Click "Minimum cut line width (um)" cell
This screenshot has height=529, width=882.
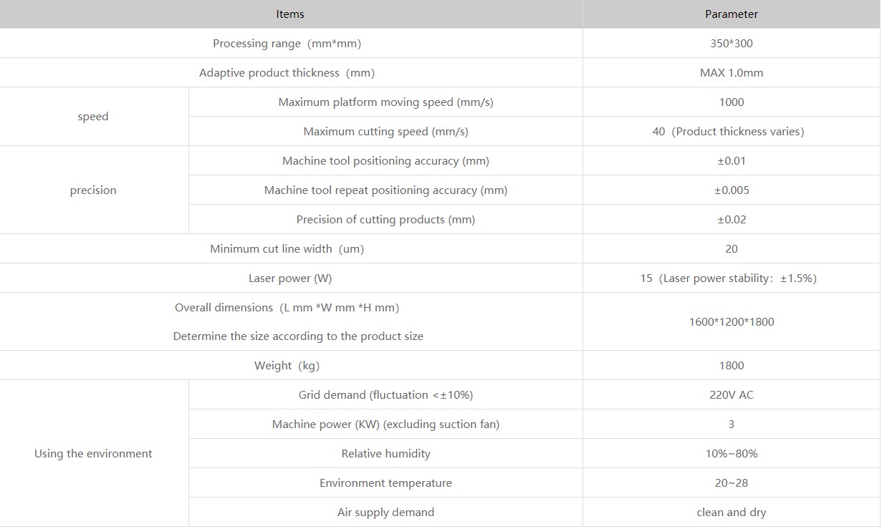[287, 249]
